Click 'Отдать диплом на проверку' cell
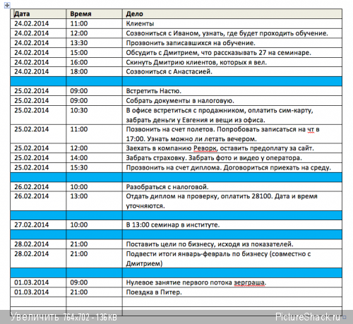 pos(232,201)
